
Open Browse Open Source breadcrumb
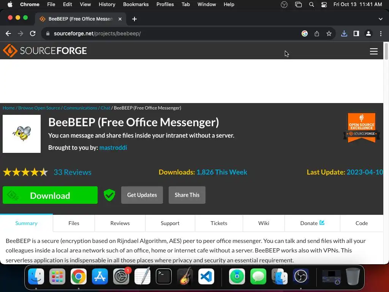tap(39, 108)
